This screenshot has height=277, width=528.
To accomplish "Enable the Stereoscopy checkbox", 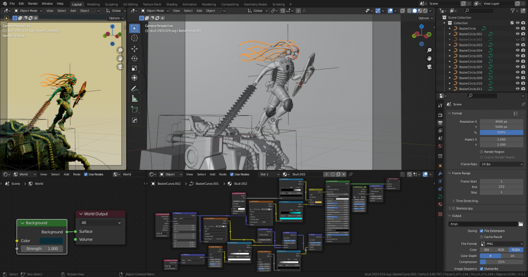I will click(x=454, y=209).
